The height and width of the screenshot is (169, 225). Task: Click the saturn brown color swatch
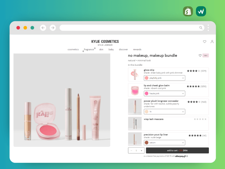pyautogui.click(x=146, y=143)
